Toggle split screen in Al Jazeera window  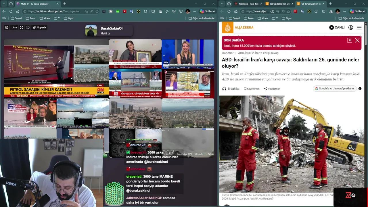tap(324, 11)
